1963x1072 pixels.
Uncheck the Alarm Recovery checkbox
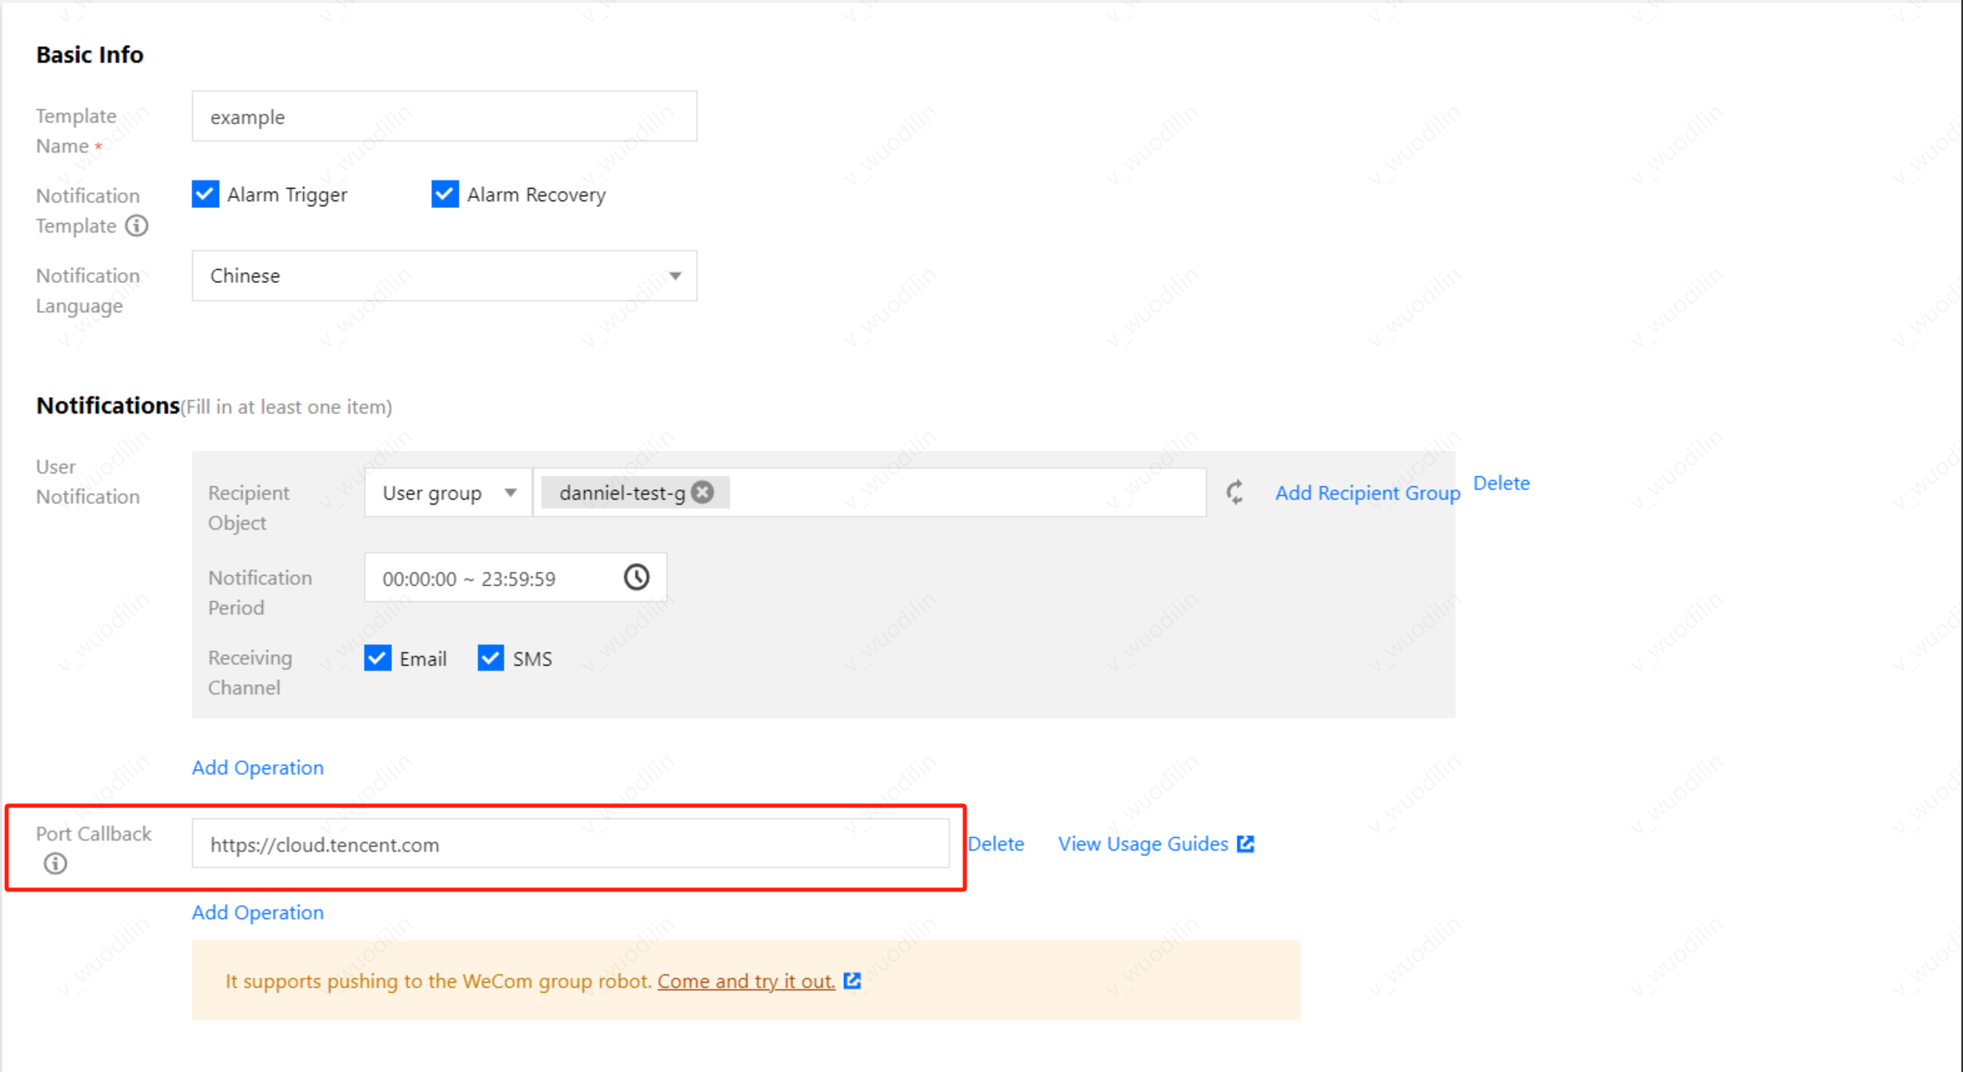pos(445,194)
